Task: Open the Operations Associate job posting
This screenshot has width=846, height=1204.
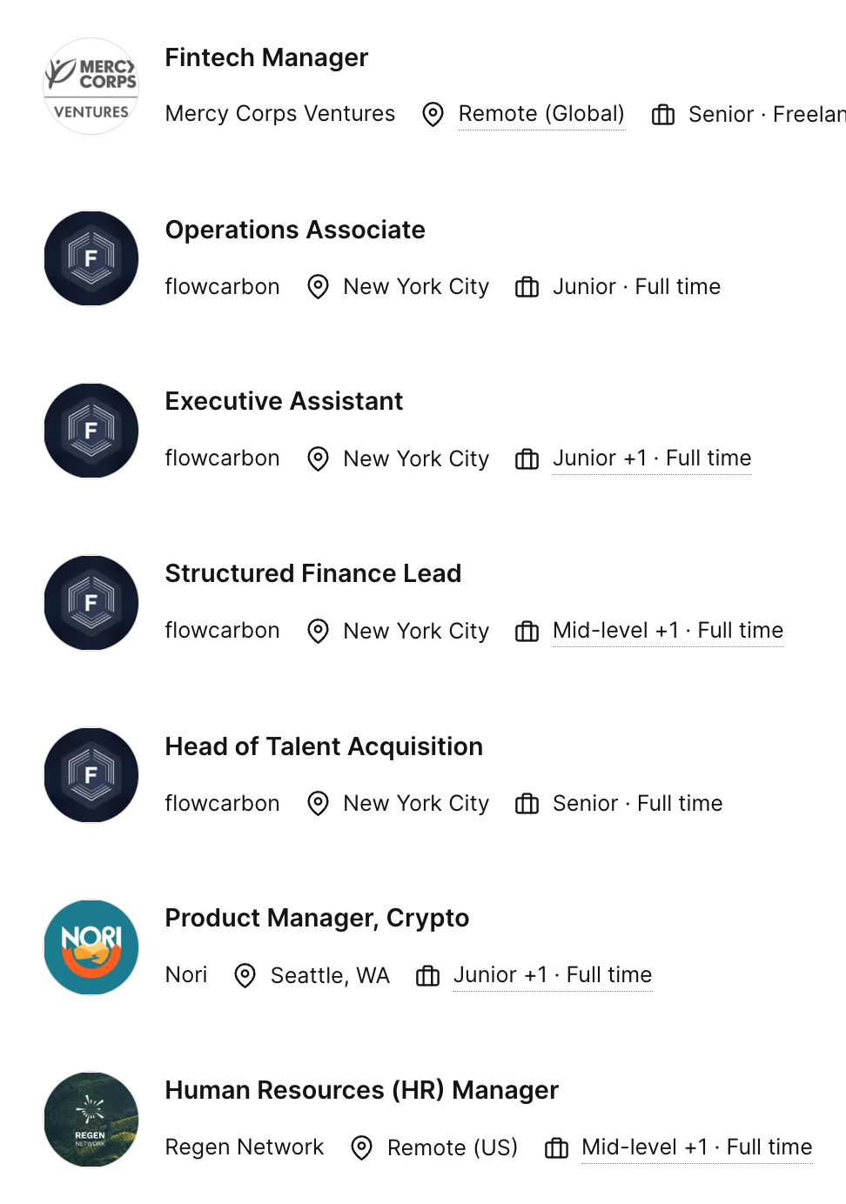Action: 295,230
